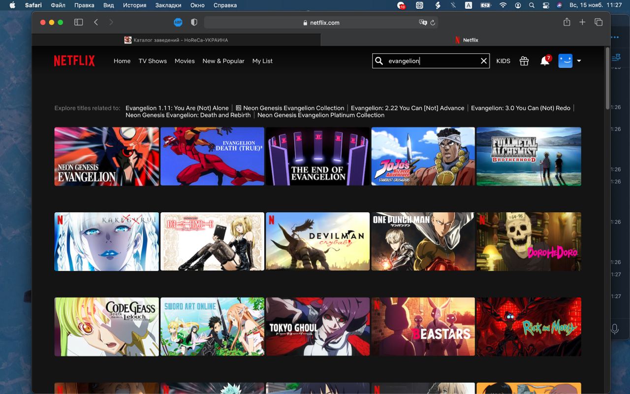Click the blue profile avatar
The width and height of the screenshot is (630, 394).
coord(565,61)
